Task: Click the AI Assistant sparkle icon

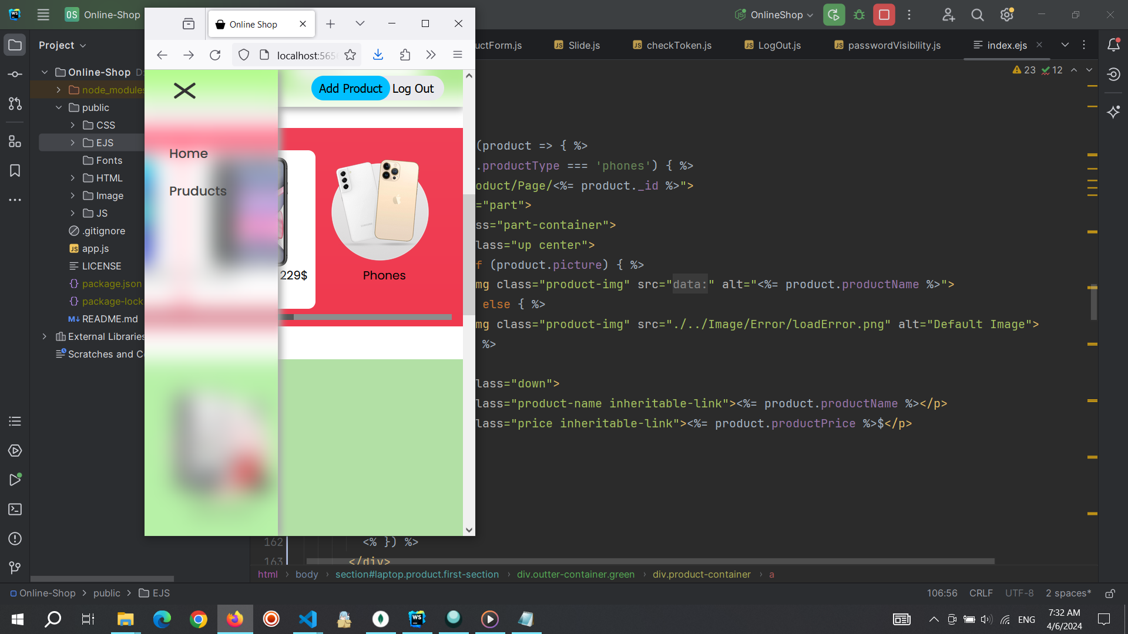Action: coord(1113,112)
